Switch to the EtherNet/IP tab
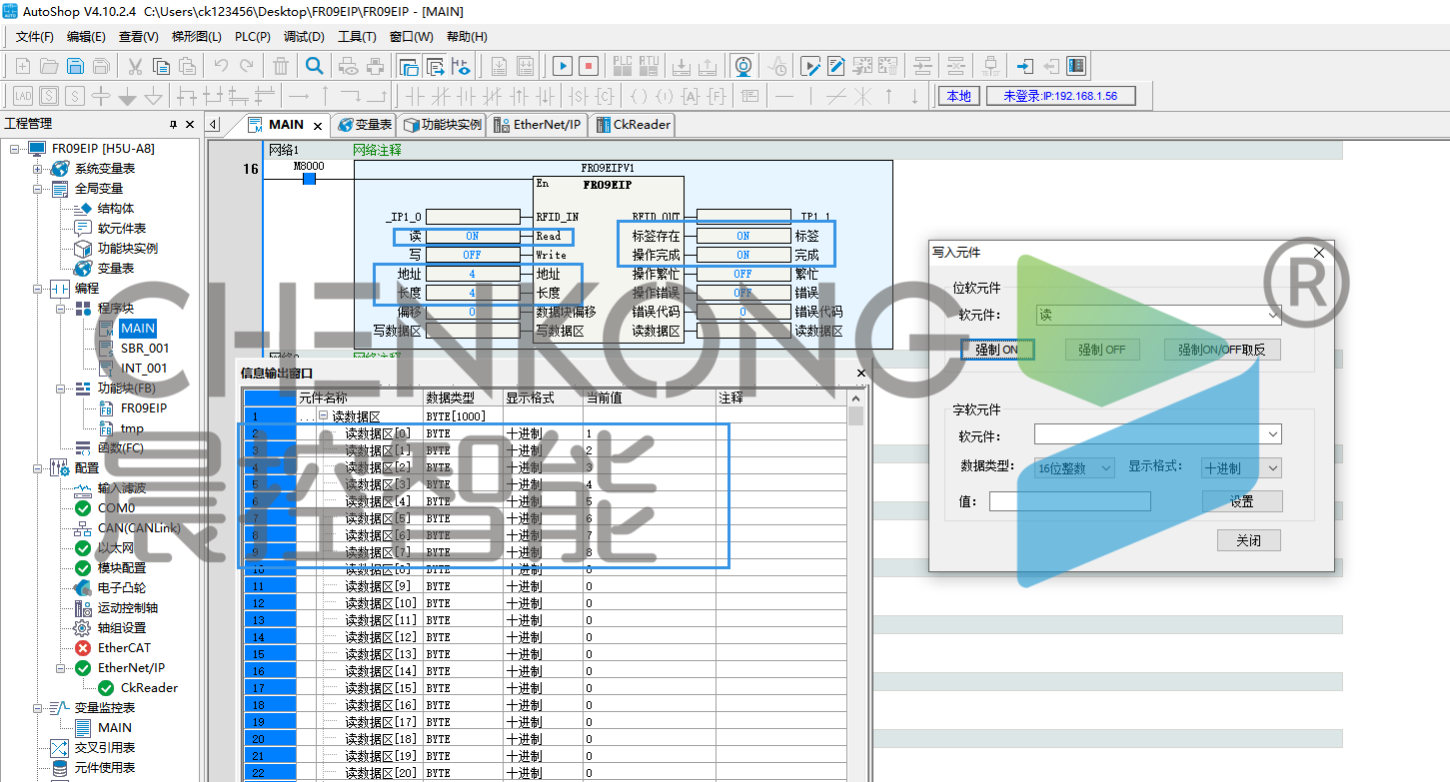Image resolution: width=1450 pixels, height=782 pixels. click(x=537, y=125)
